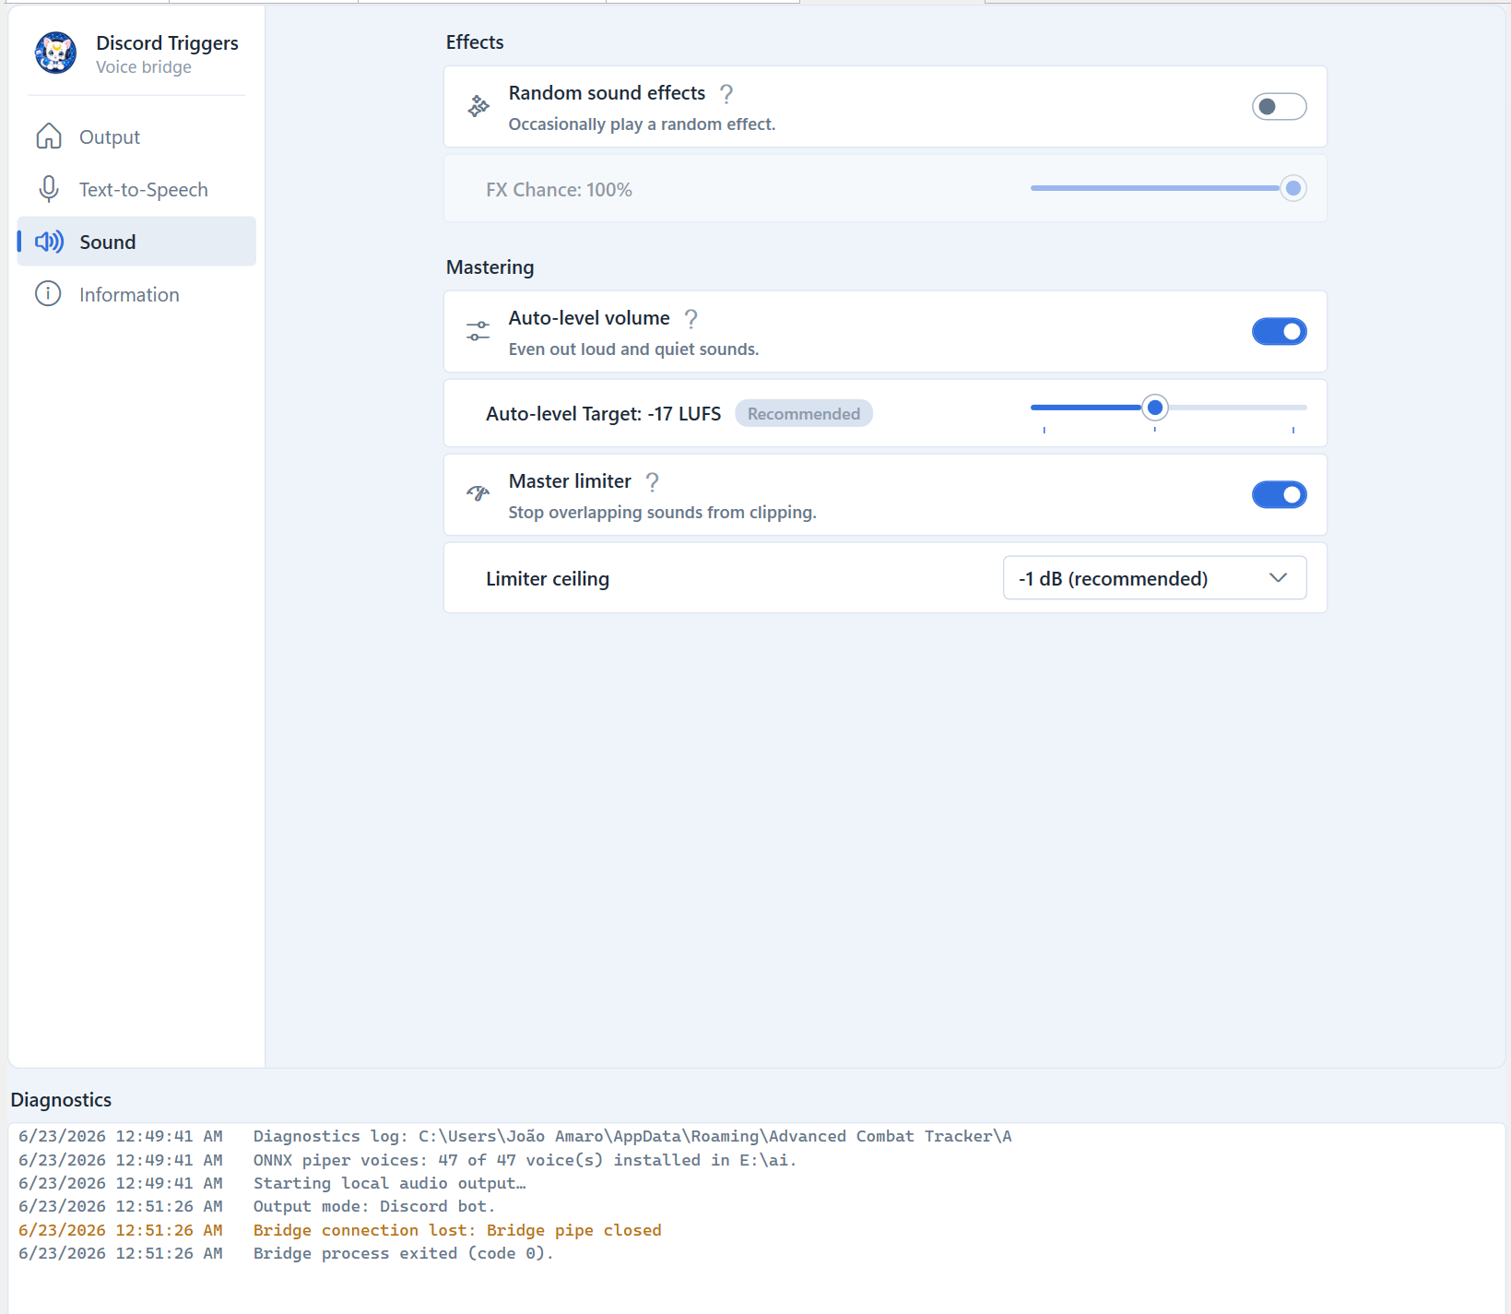Click 'Even out loud and quiet sounds.' text
Viewport: 1511px width, 1314px height.
tap(633, 349)
